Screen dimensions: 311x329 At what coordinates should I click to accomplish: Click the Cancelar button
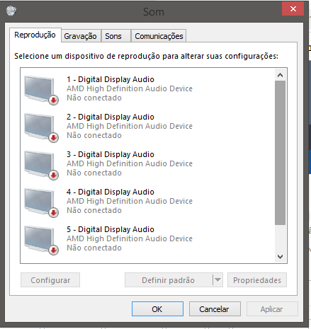(x=215, y=309)
